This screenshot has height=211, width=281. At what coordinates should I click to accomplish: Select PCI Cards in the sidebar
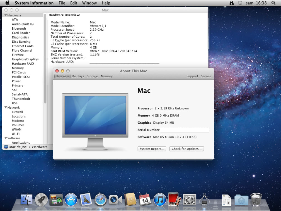pyautogui.click(x=19, y=72)
